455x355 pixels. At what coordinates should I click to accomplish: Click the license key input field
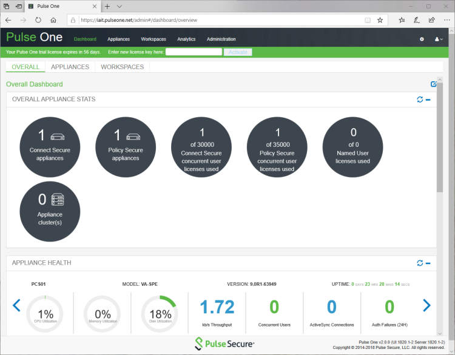[x=194, y=52]
